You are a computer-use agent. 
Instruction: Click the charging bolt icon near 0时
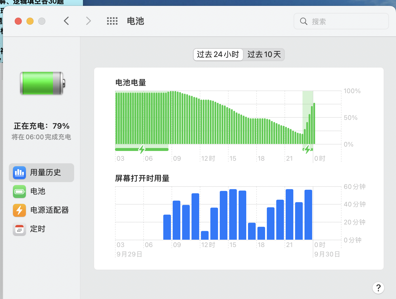(307, 149)
